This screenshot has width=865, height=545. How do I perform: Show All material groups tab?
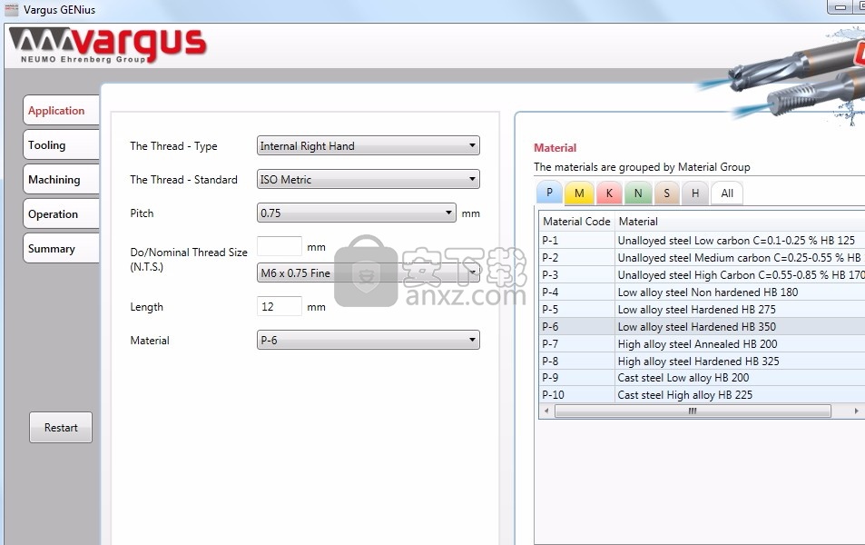727,193
